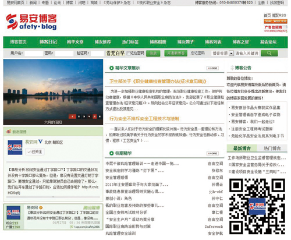
Task: Expand the MORE link for 往期精华
Action: pyautogui.click(x=212, y=153)
